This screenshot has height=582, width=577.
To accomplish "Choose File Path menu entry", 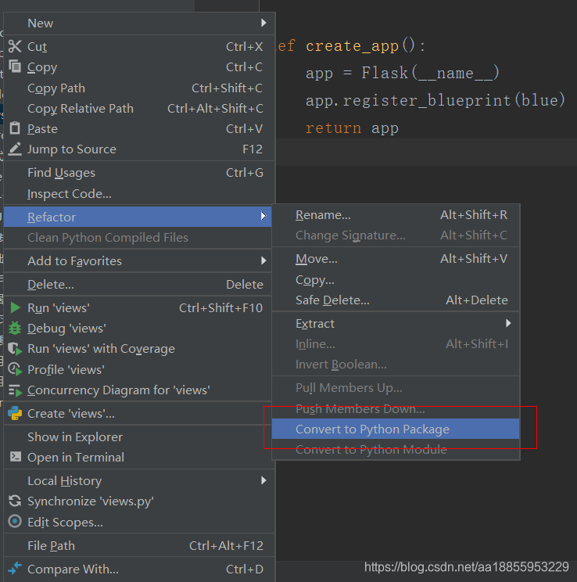I will pyautogui.click(x=139, y=546).
